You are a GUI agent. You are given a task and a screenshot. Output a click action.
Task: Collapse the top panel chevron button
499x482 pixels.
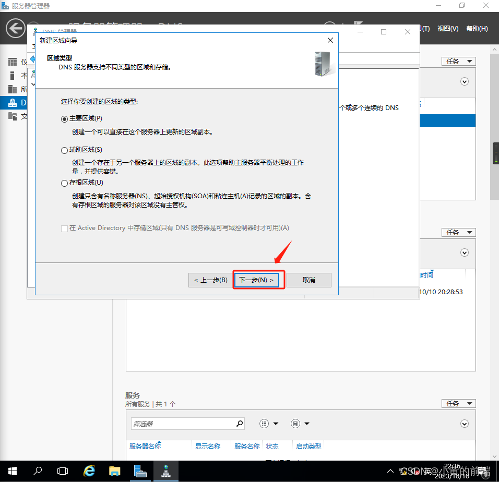pos(465,82)
